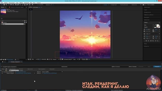Toggle fast previews button in viewer
Image resolution: width=162 pixels, height=91 pixels.
(x=81, y=59)
